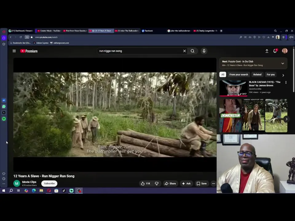Reload the page with the refresh icon
Viewport: 295px width, 221px height.
click(x=21, y=37)
